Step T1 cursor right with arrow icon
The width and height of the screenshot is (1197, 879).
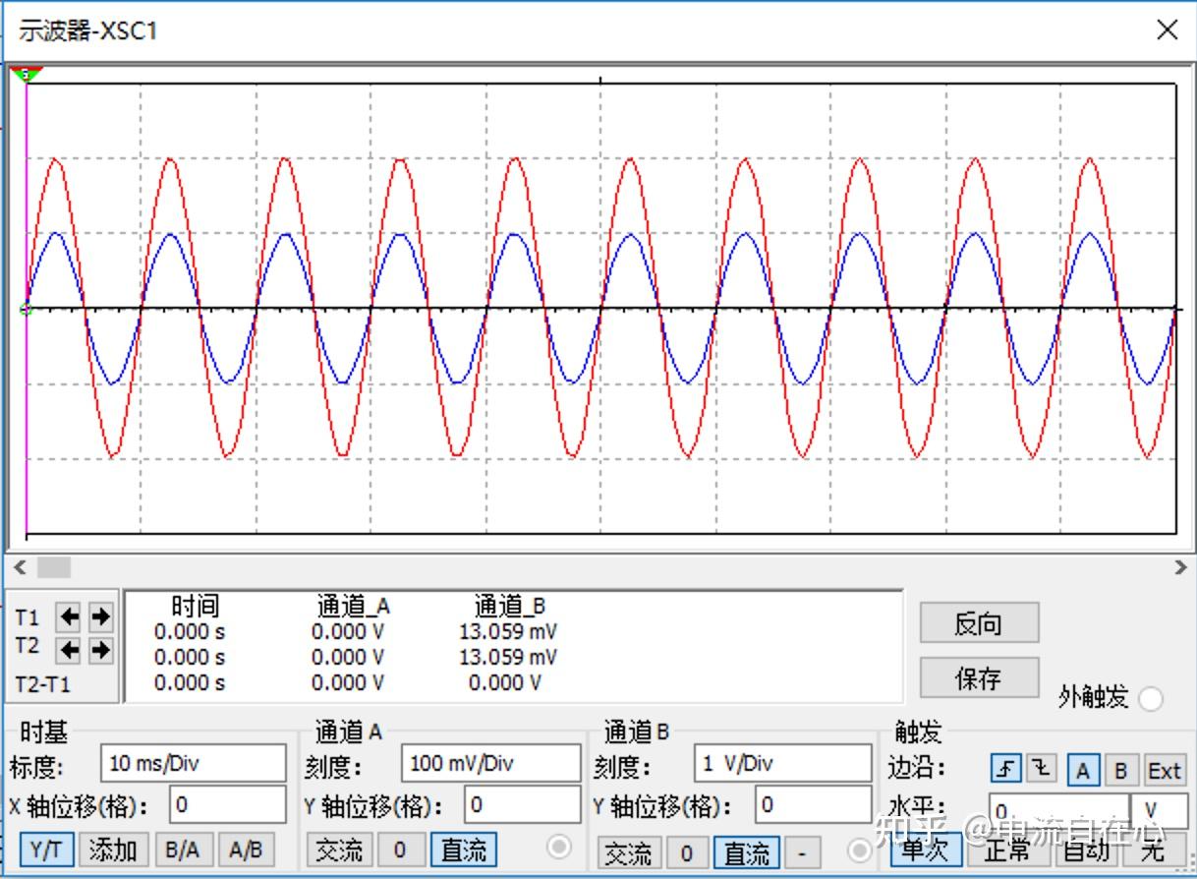101,617
